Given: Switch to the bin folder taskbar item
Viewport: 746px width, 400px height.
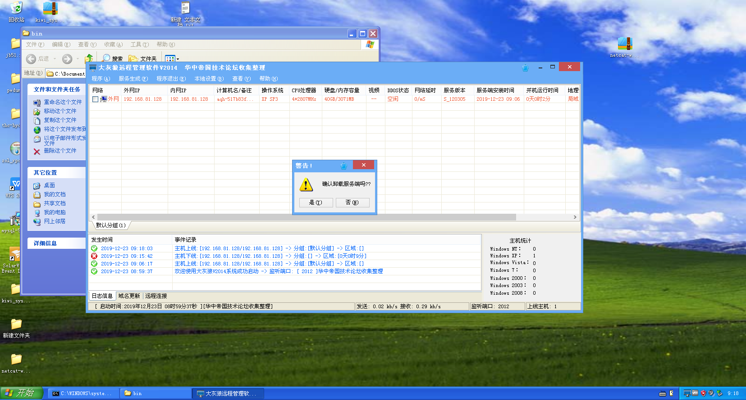Looking at the screenshot, I should (x=156, y=393).
